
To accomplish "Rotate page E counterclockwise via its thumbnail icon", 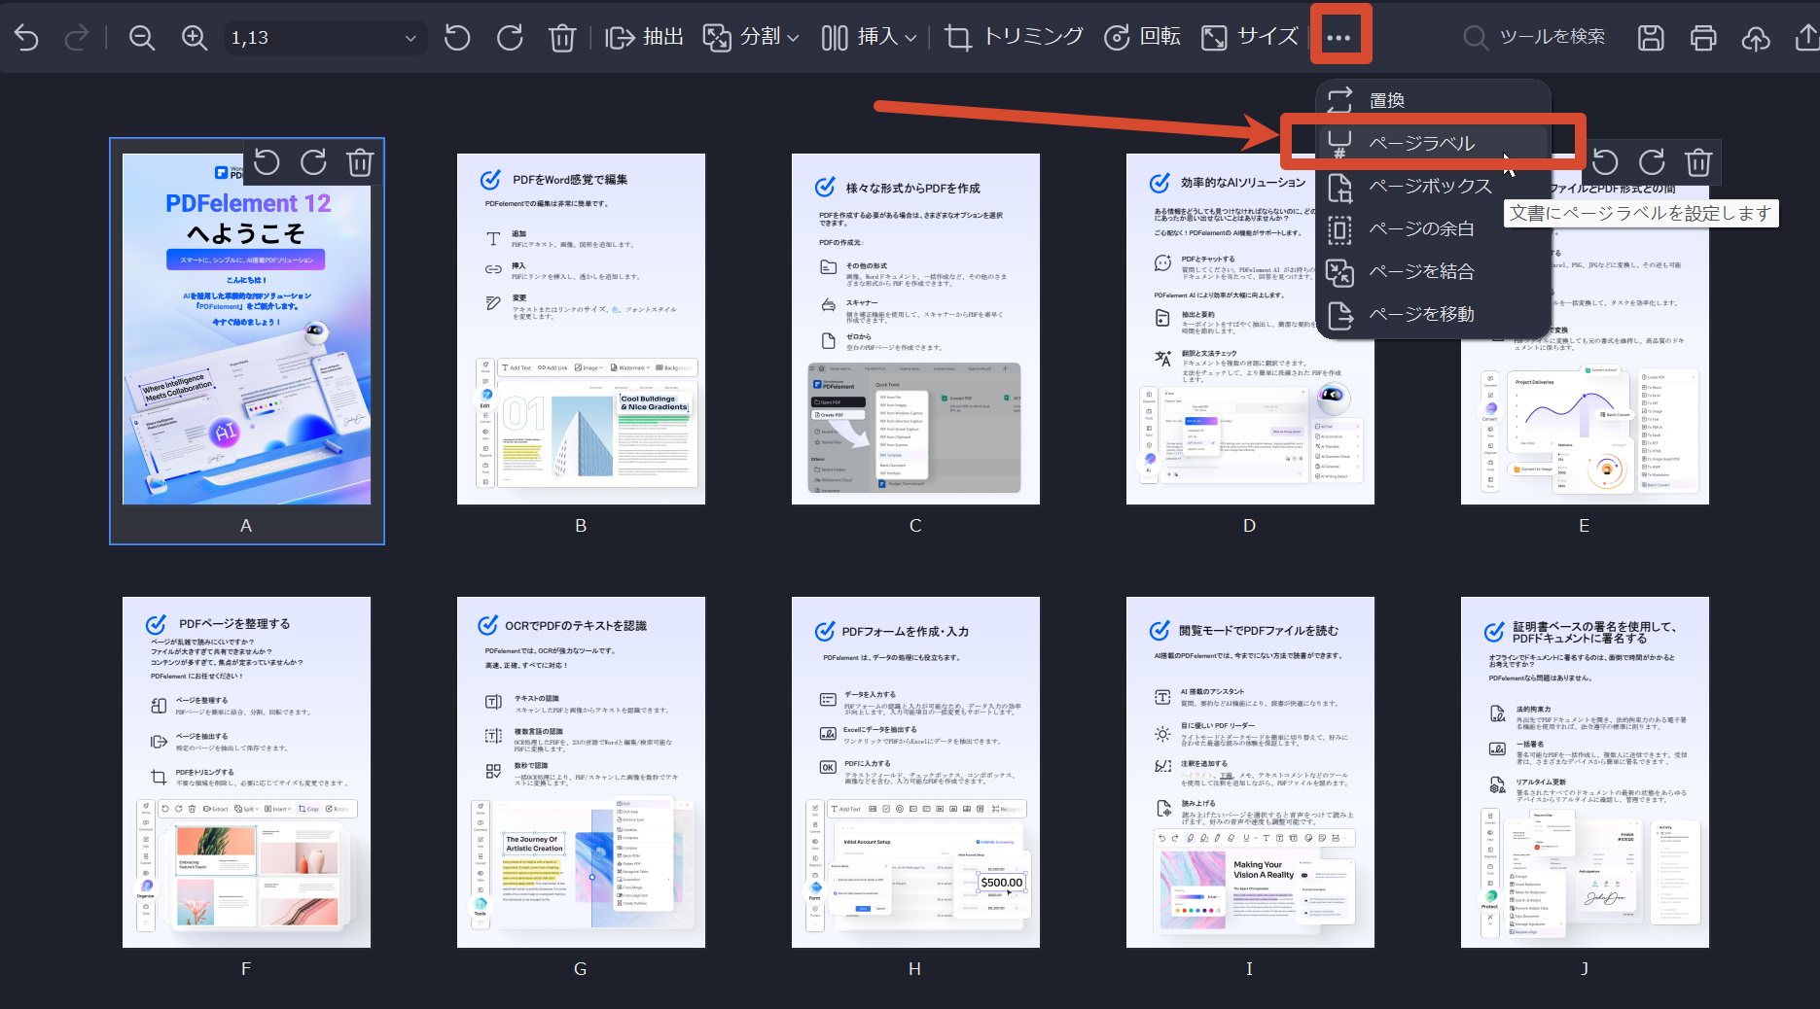I will (x=1605, y=162).
